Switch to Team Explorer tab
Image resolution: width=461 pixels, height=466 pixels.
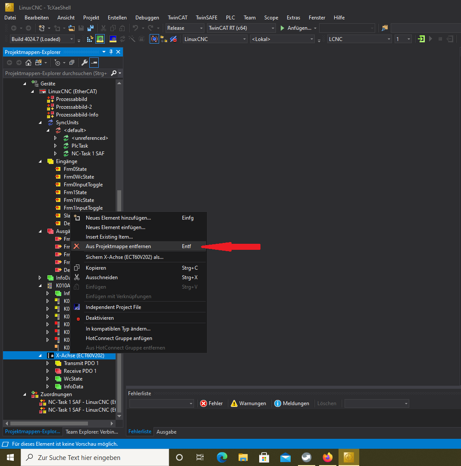tap(92, 432)
